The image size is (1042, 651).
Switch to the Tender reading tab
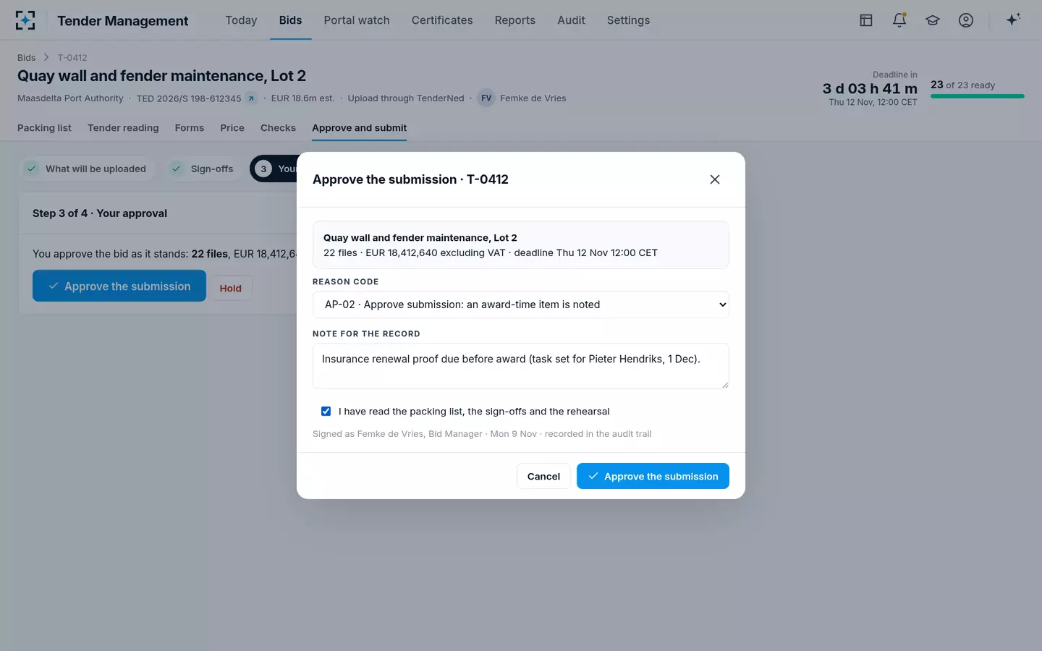click(123, 128)
